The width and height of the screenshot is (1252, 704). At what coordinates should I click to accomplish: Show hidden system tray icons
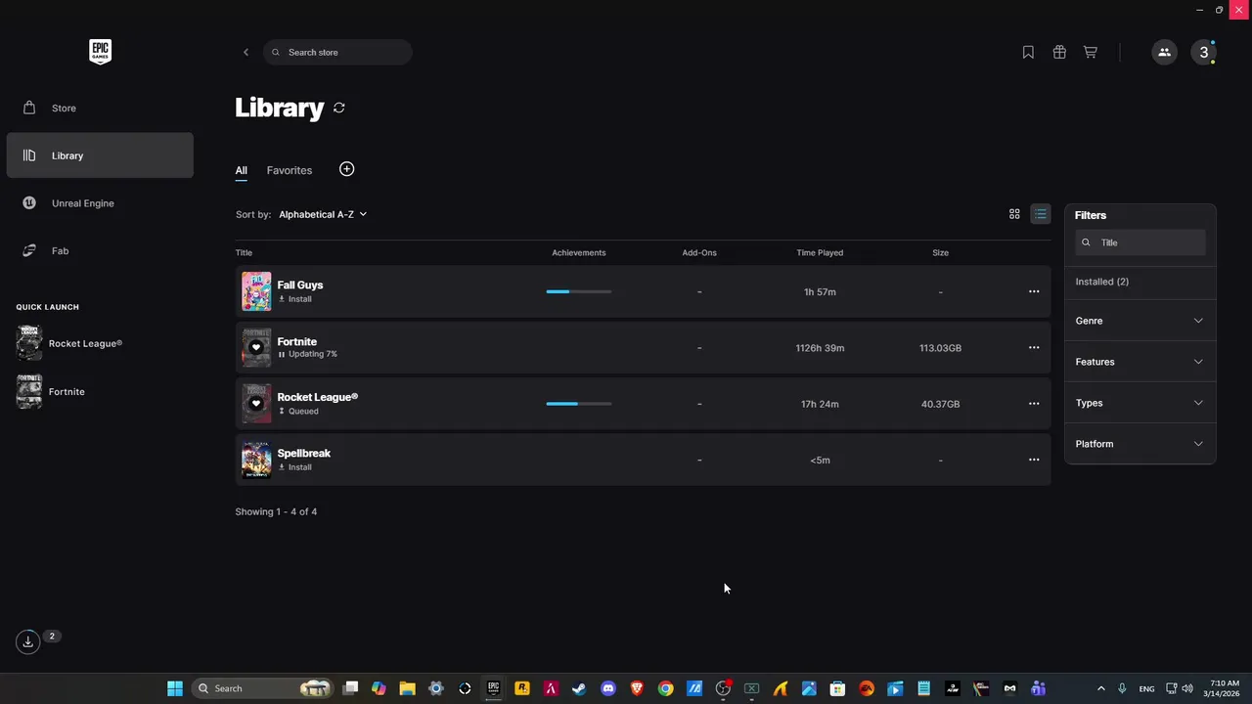pyautogui.click(x=1100, y=688)
